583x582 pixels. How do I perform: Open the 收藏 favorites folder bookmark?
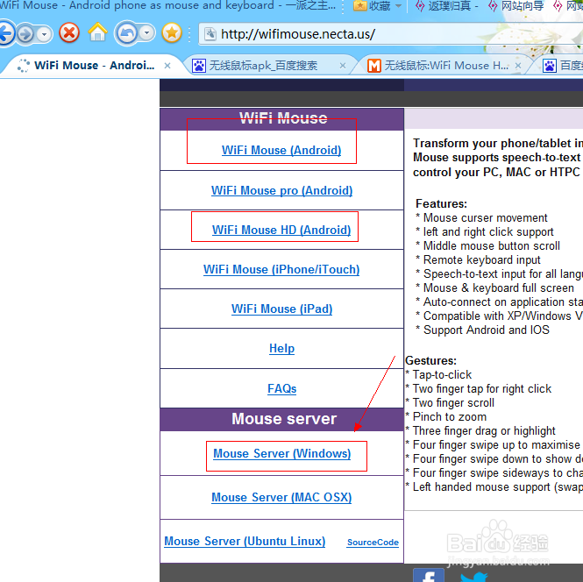tap(372, 5)
